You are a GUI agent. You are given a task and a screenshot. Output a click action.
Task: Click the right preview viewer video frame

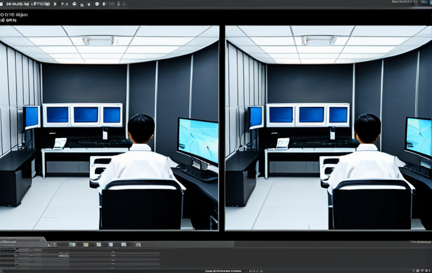click(329, 127)
